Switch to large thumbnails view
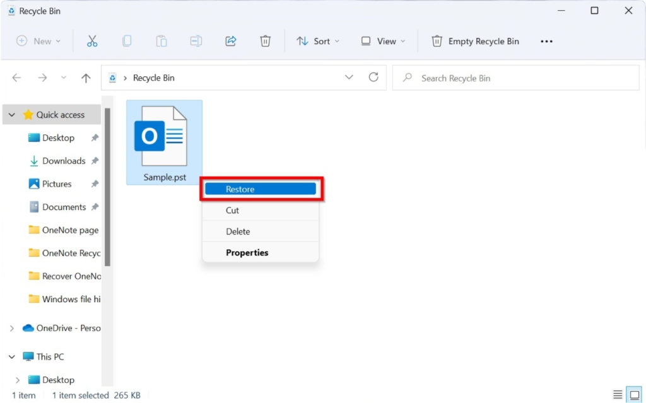 pyautogui.click(x=635, y=394)
